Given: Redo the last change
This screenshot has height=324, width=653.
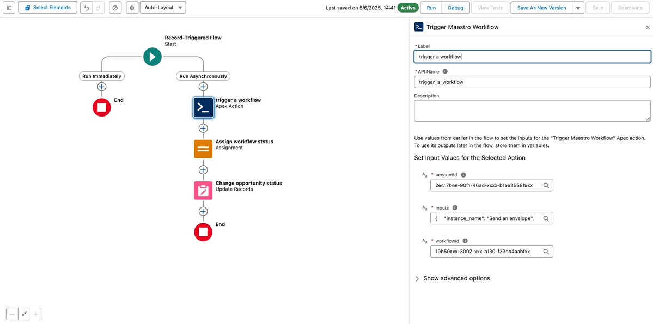Looking at the screenshot, I should coord(98,8).
